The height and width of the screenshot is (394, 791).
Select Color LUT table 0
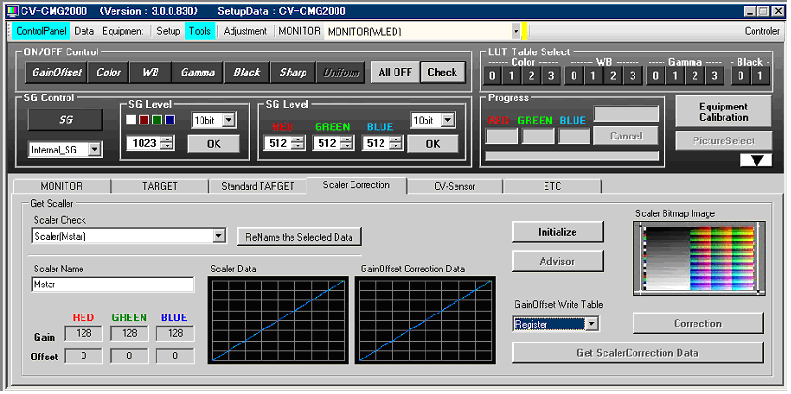pos(492,76)
